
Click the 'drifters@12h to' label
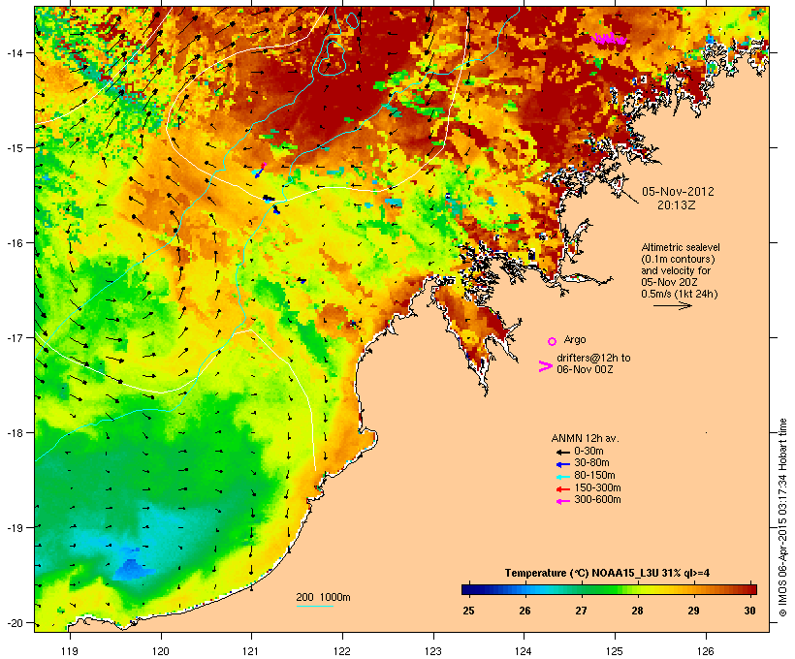pos(593,358)
